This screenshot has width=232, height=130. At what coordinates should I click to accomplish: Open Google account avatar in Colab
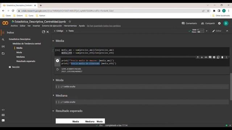pyautogui.click(x=226, y=23)
